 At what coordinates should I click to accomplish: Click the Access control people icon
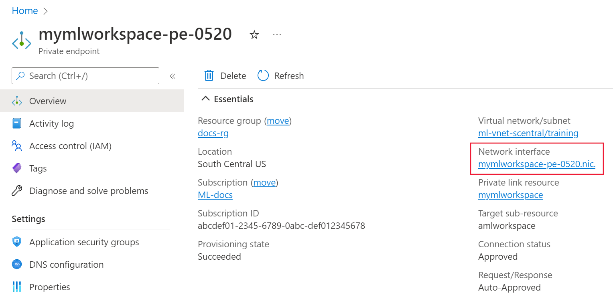(17, 146)
